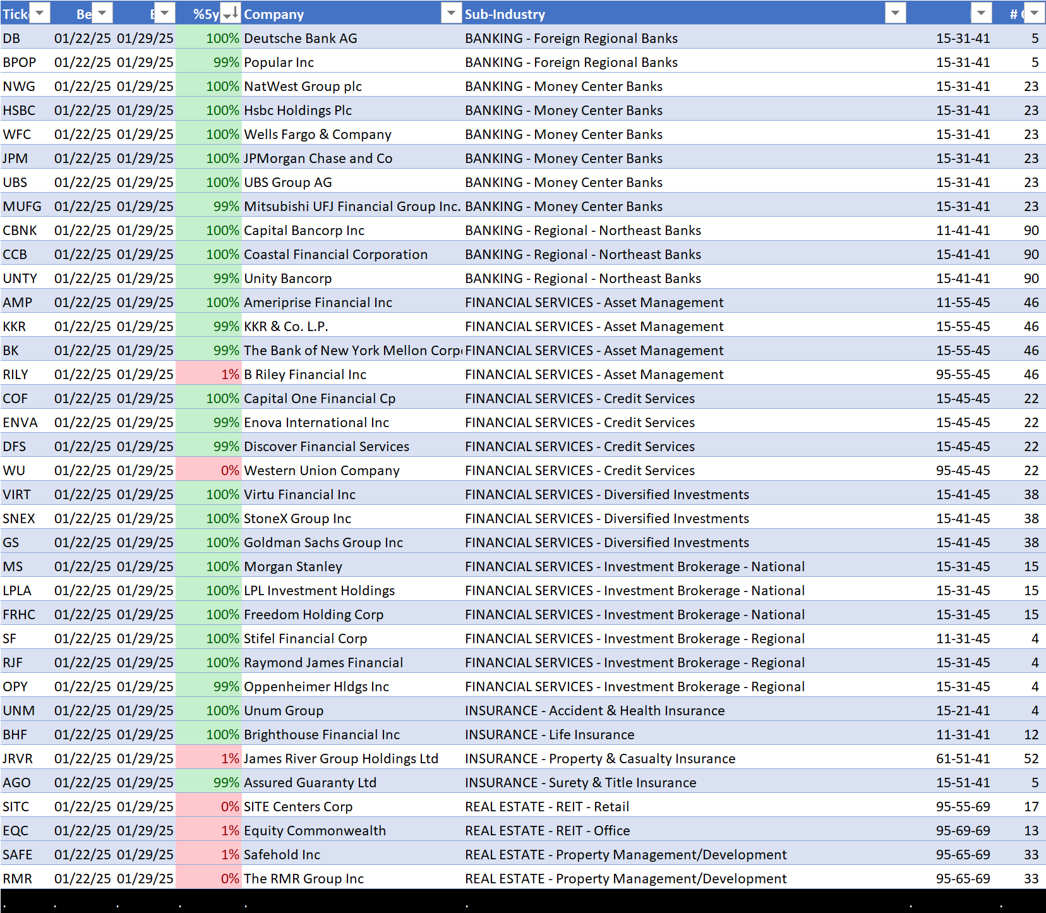This screenshot has width=1046, height=913.
Task: Click the 90 count in the UNTY row
Action: [x=1031, y=279]
